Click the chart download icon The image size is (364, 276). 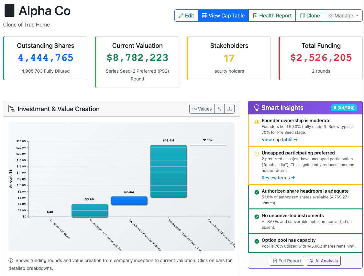pyautogui.click(x=229, y=109)
